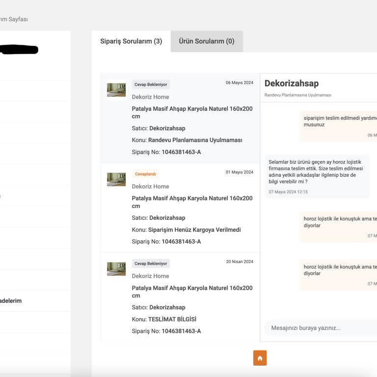Open the Ürün Sorularım (0) tab

tap(206, 42)
